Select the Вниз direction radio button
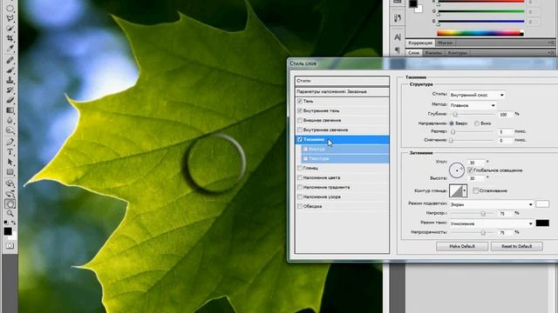The height and width of the screenshot is (313, 558). (x=477, y=123)
